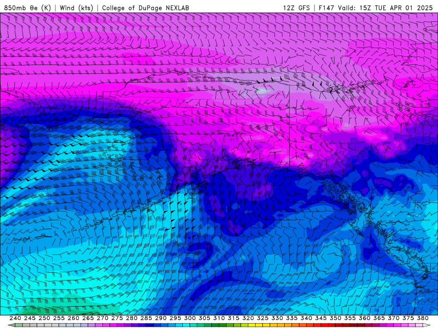Click the "F147" forecast hour label
The height and width of the screenshot is (328, 438).
click(x=326, y=8)
